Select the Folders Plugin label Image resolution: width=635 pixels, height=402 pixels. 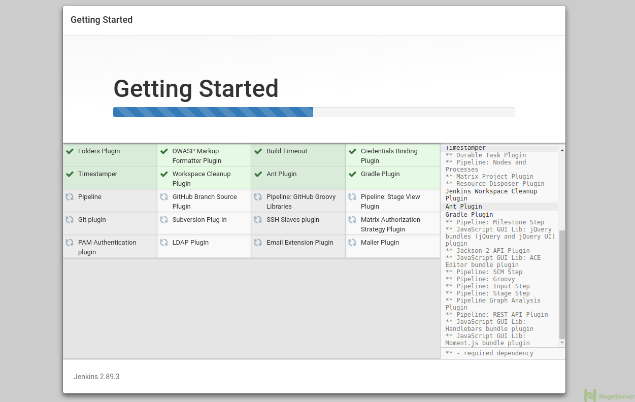click(x=99, y=151)
